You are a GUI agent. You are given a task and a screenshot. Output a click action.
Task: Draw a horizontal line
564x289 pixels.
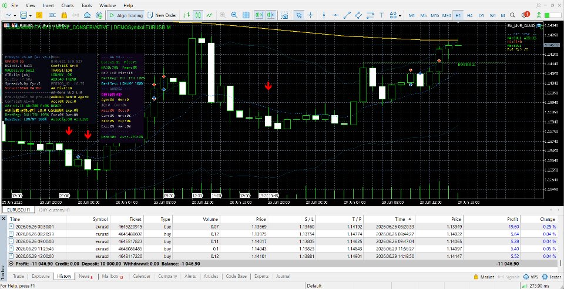pos(335,15)
